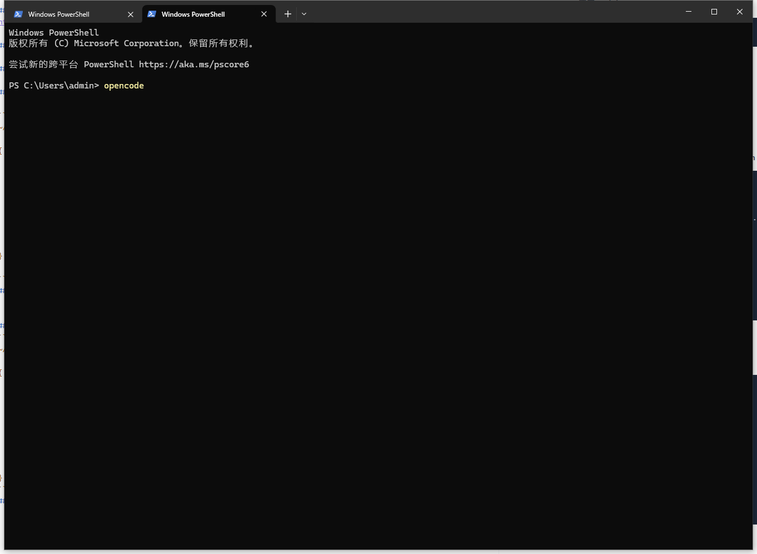Minimize the Windows Terminal window
757x554 pixels.
click(x=689, y=12)
